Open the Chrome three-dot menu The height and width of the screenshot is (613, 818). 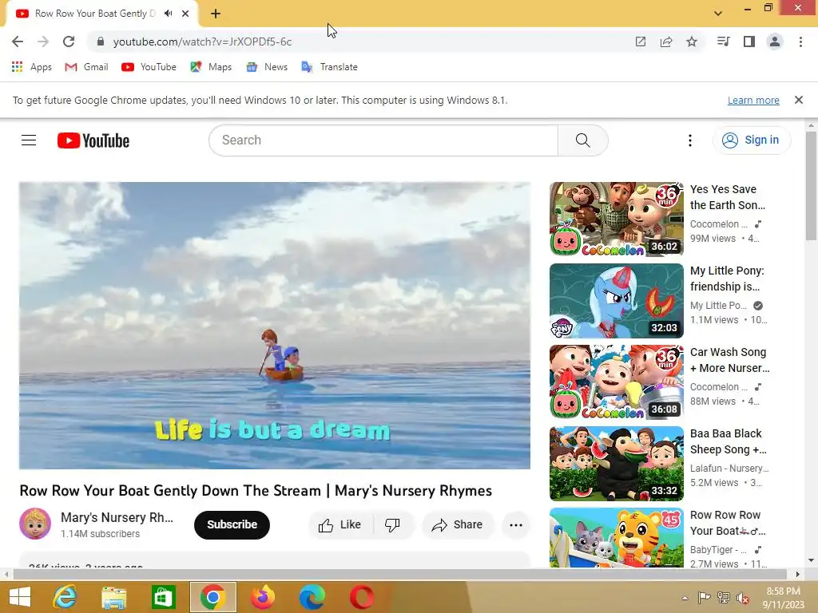(800, 42)
